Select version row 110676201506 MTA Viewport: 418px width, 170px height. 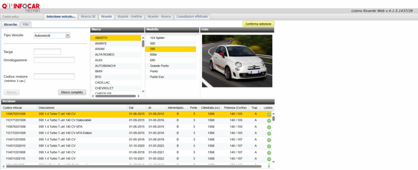[x=136, y=127]
